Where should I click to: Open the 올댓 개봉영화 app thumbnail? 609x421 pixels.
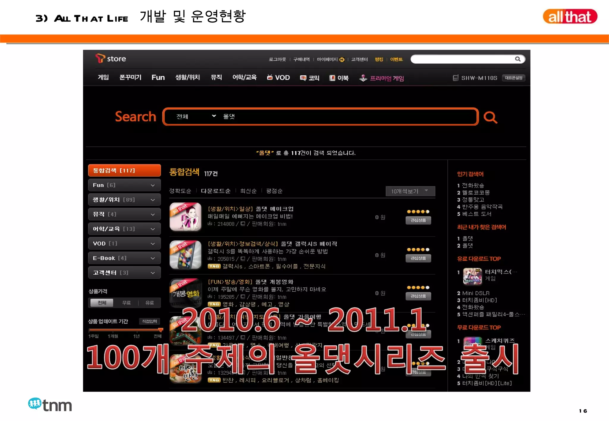pyautogui.click(x=186, y=293)
